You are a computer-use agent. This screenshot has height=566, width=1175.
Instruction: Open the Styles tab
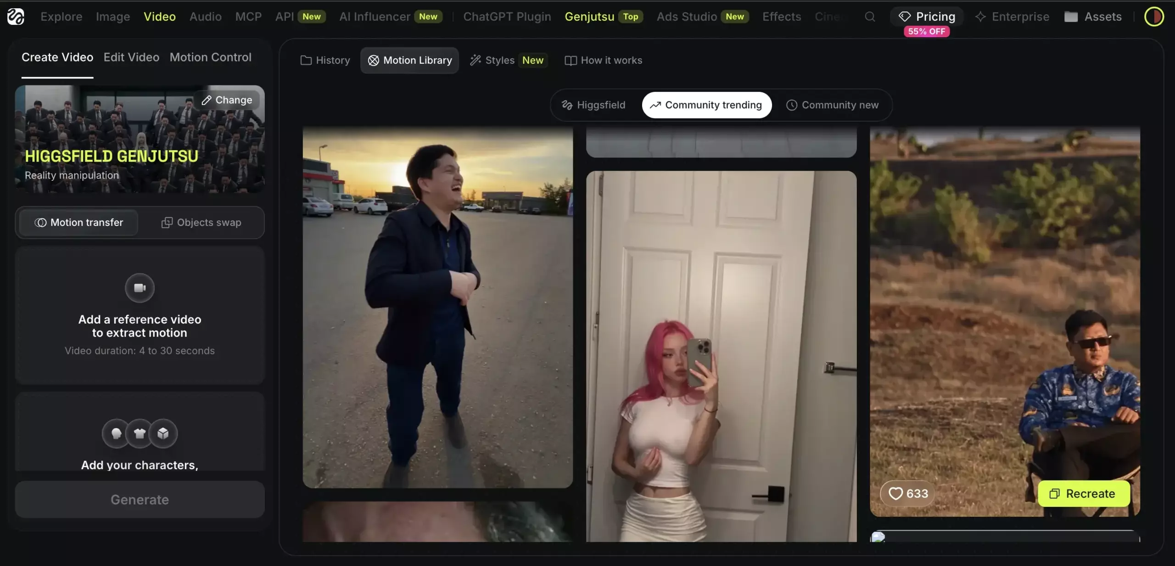pyautogui.click(x=508, y=60)
